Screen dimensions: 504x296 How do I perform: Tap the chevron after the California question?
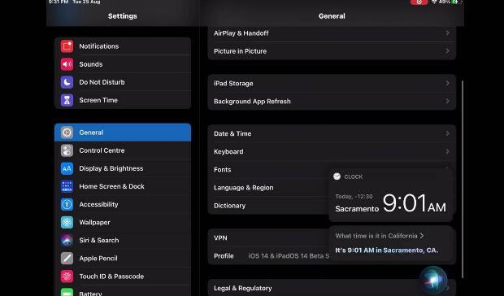(x=422, y=236)
